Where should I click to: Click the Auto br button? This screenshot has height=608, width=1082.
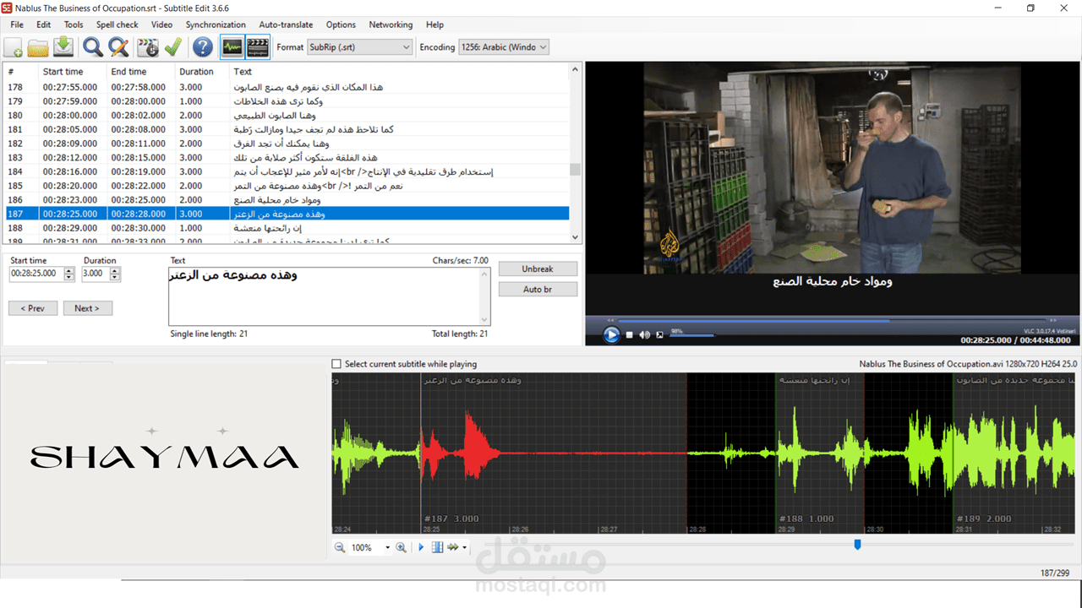point(538,290)
